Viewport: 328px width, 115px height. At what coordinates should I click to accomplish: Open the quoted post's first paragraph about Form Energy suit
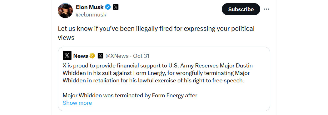pyautogui.click(x=158, y=73)
